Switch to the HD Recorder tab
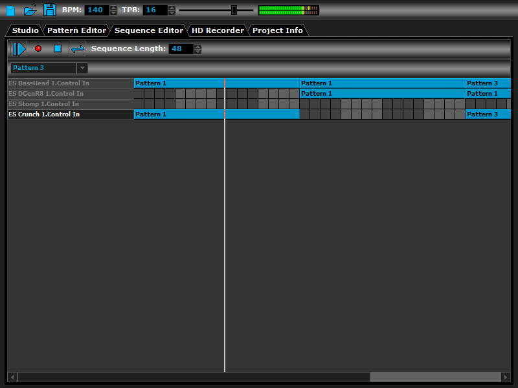Viewport: 518px width, 388px height. (x=218, y=30)
